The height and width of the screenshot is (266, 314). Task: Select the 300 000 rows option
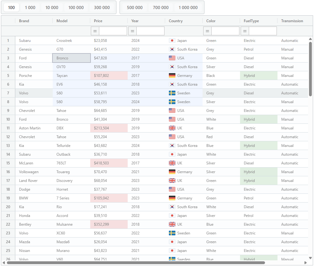[x=102, y=7]
